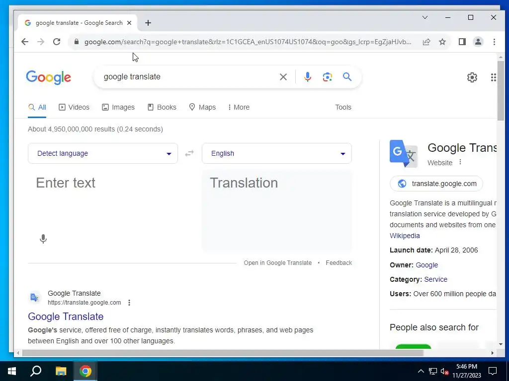Image resolution: width=509 pixels, height=381 pixels.
Task: Clear the search box with X icon
Action: tap(283, 77)
